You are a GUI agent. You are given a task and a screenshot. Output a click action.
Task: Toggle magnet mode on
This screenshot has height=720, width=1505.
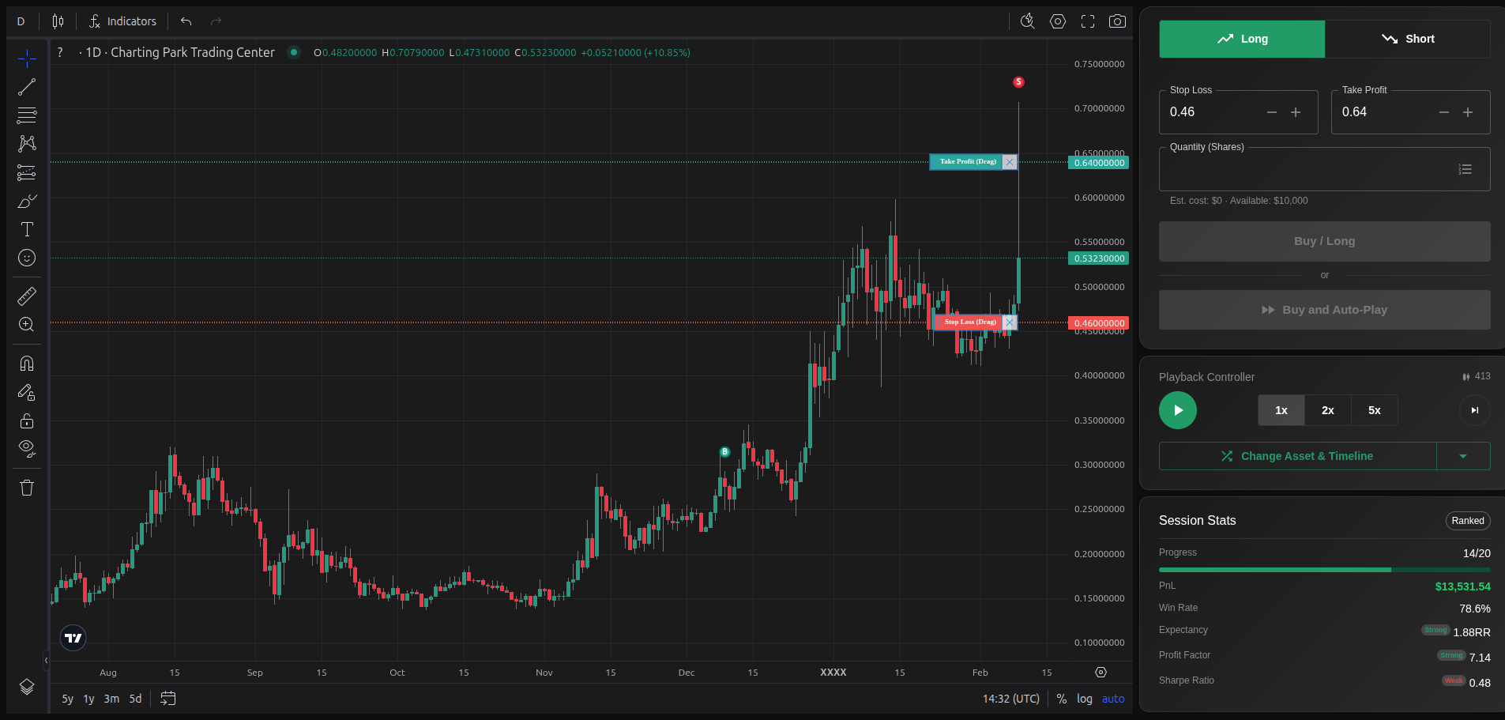pos(27,364)
